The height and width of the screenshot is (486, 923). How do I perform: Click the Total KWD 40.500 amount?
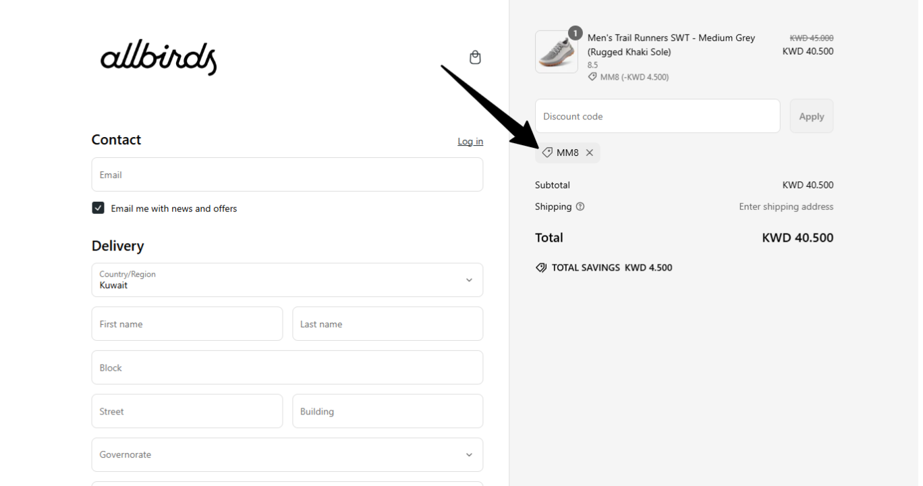click(798, 238)
